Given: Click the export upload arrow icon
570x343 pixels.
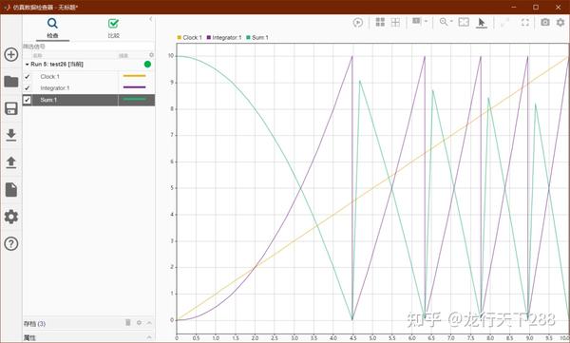Looking at the screenshot, I should 11,162.
